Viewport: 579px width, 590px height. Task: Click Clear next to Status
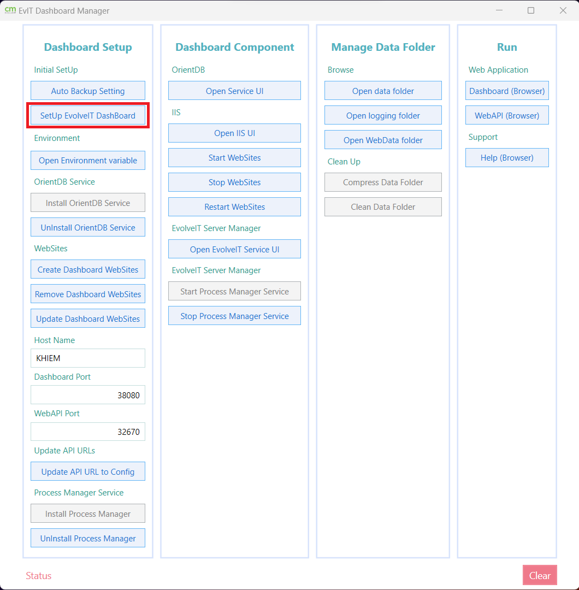tap(540, 575)
